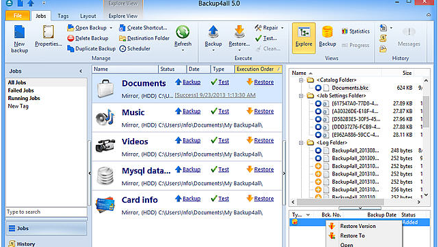The width and height of the screenshot is (438, 247).
Task: Click the Documents job briefcase icon
Action: pyautogui.click(x=106, y=88)
